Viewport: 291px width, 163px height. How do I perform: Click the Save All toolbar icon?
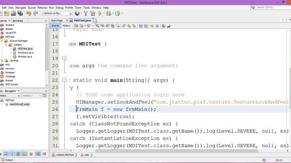[20, 13]
